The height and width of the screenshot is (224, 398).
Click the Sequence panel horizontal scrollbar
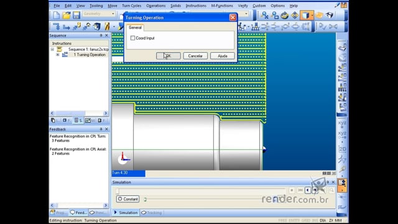pos(79,113)
